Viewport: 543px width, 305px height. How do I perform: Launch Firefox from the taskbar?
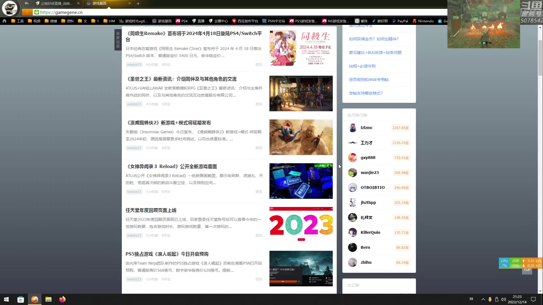pyautogui.click(x=62, y=299)
